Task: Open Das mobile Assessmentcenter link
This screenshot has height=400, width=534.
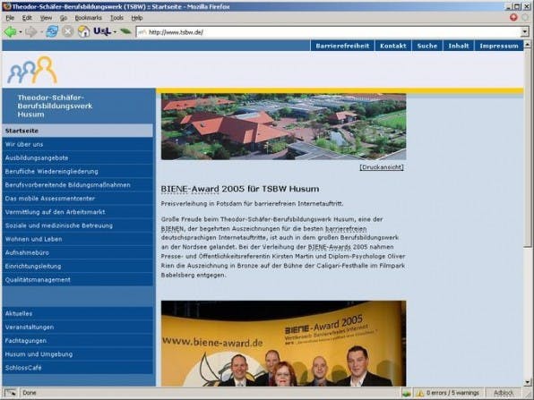Action: 78,199
